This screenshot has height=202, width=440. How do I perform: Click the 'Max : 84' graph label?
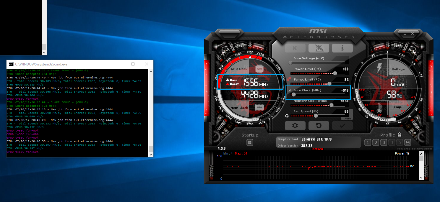(241, 154)
